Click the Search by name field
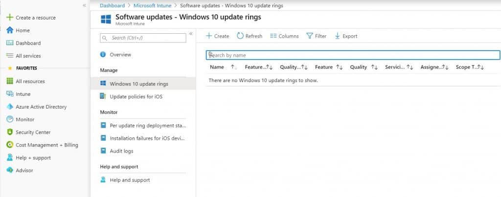 353,55
